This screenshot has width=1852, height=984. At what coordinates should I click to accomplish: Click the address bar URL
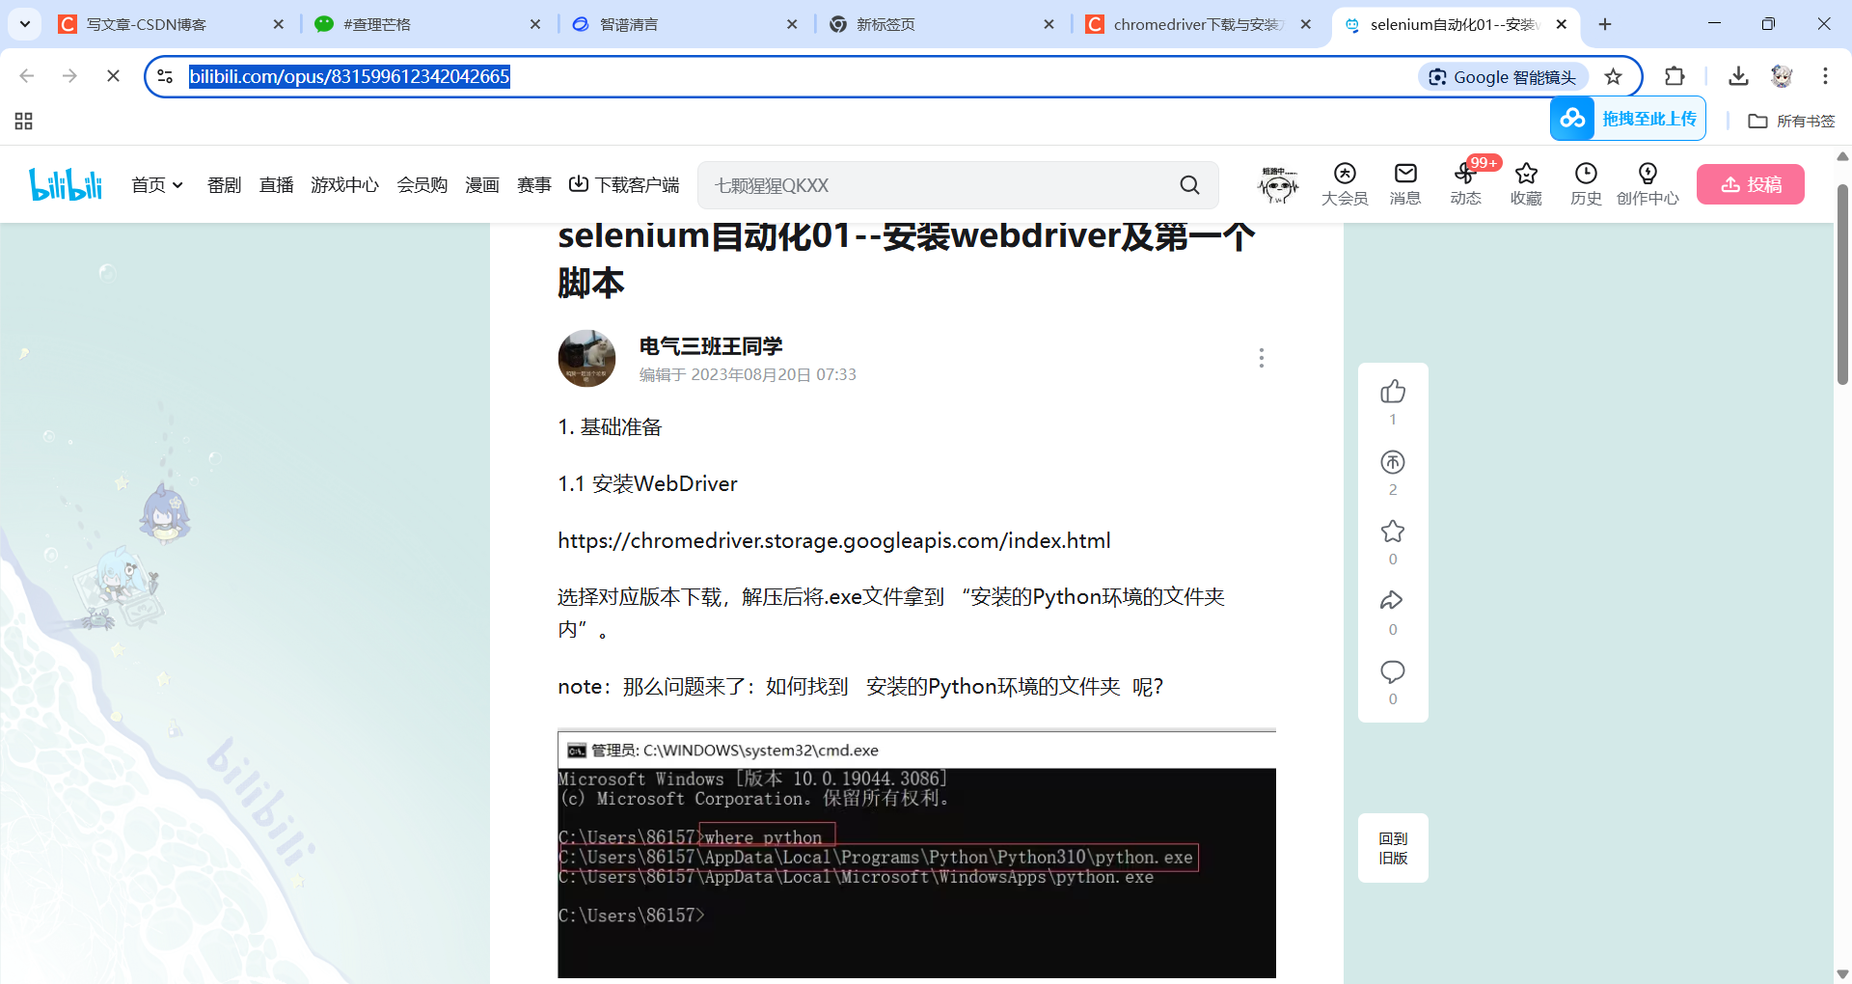coord(349,76)
